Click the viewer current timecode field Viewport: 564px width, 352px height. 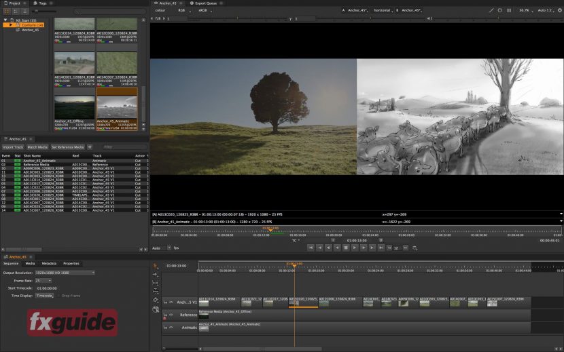[x=357, y=240]
